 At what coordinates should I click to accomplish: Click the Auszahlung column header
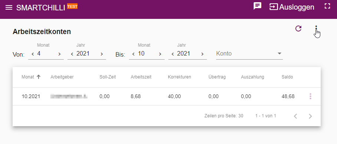(252, 77)
